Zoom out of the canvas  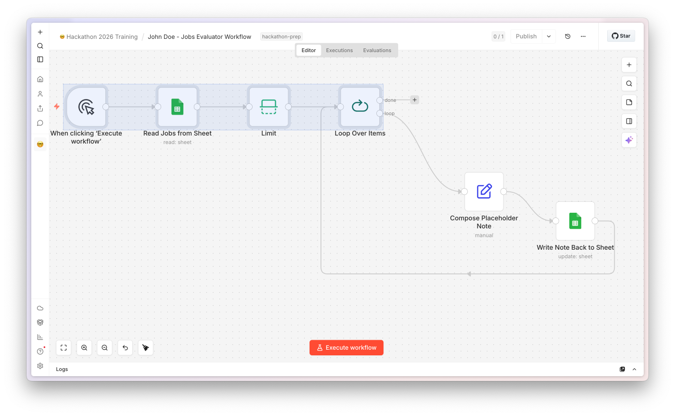click(x=105, y=348)
